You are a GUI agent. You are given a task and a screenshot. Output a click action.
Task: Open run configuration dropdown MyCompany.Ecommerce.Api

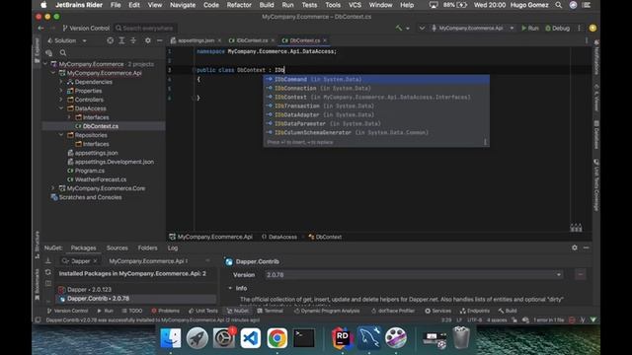[472, 29]
